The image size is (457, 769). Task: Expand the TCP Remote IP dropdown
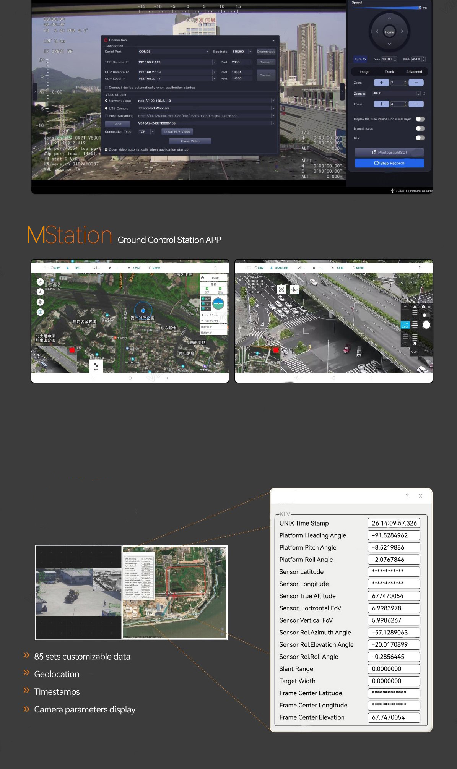[214, 62]
